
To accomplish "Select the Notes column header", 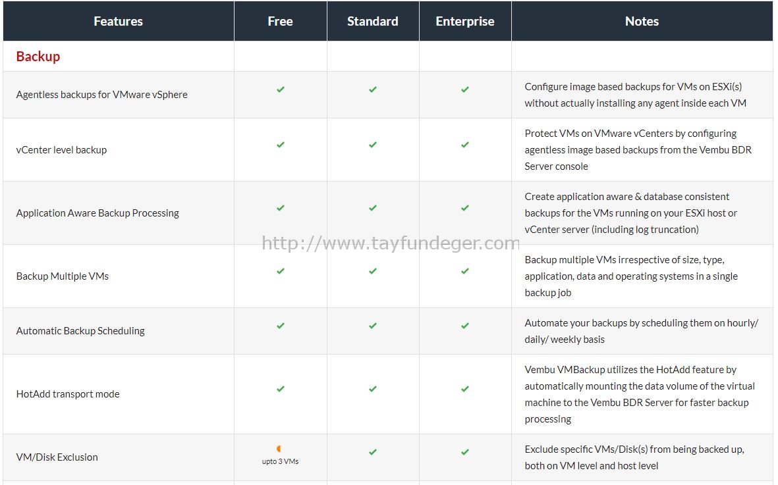I will pyautogui.click(x=642, y=21).
